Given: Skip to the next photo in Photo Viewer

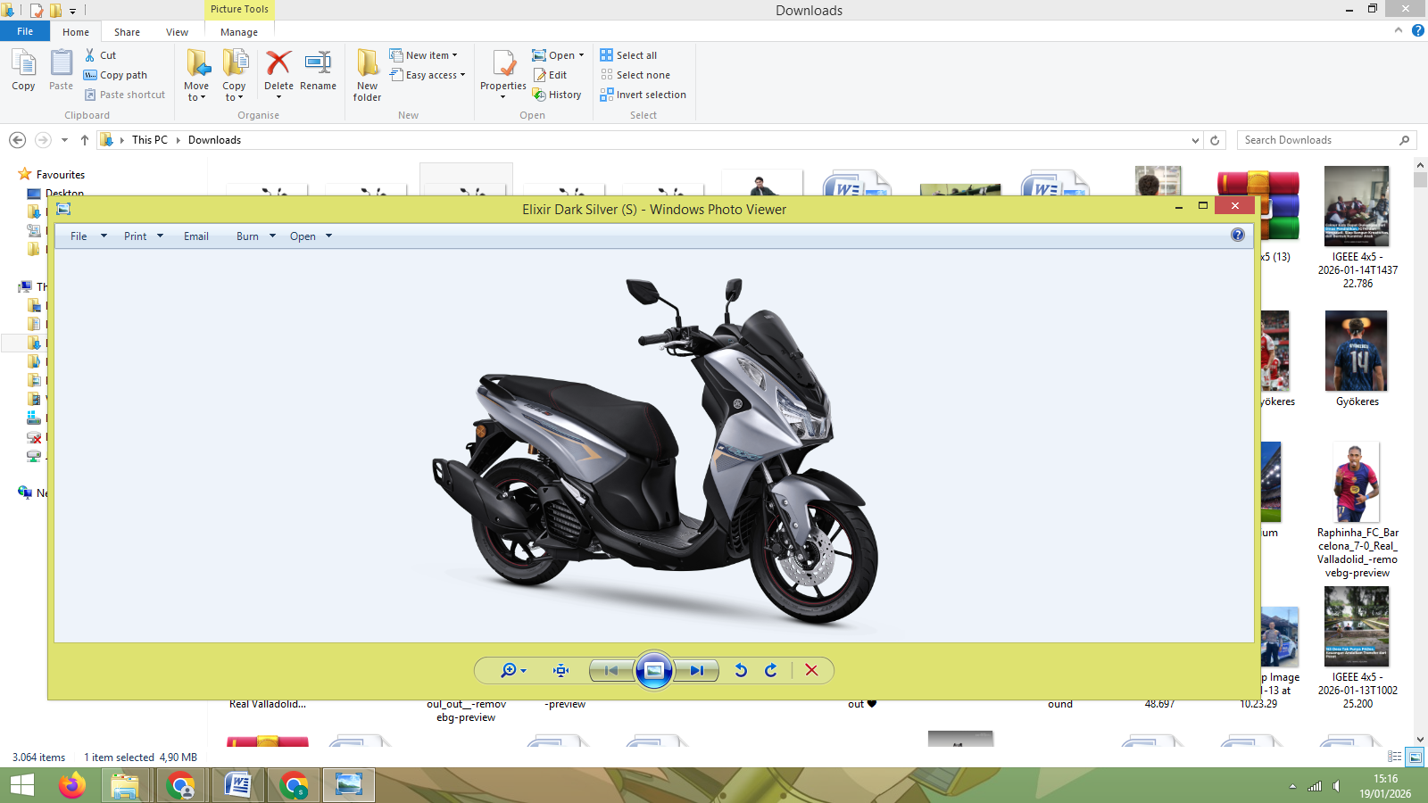Looking at the screenshot, I should [x=696, y=670].
